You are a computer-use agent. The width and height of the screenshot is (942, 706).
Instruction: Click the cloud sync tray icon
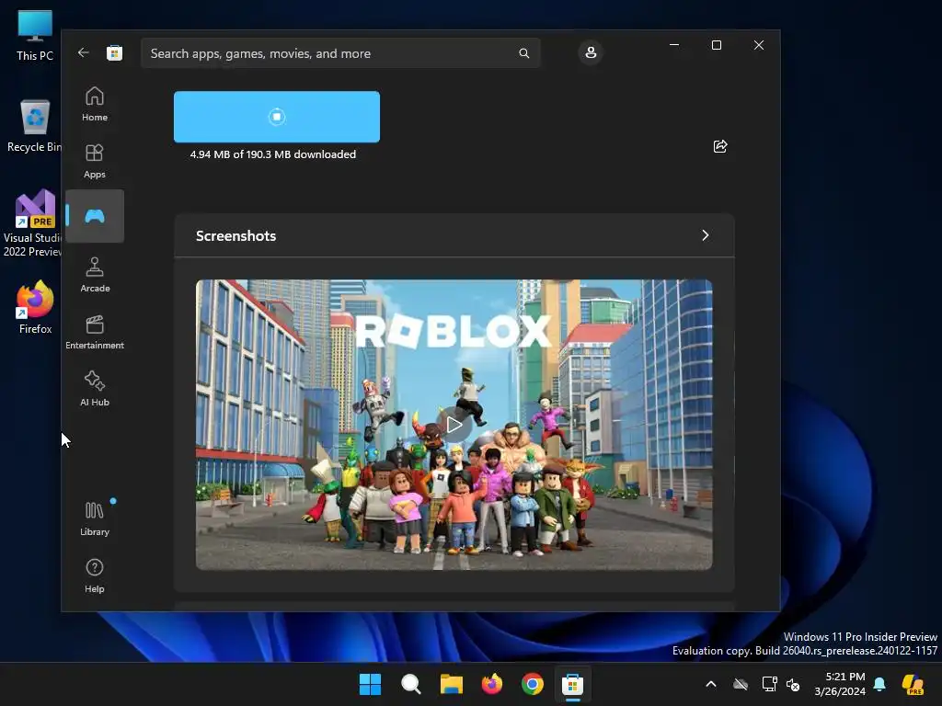[x=741, y=684]
